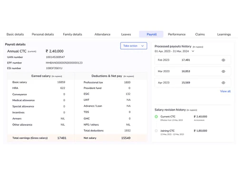Click the EPF number value
Image resolution: width=238 pixels, height=178 pixels.
tap(64, 63)
